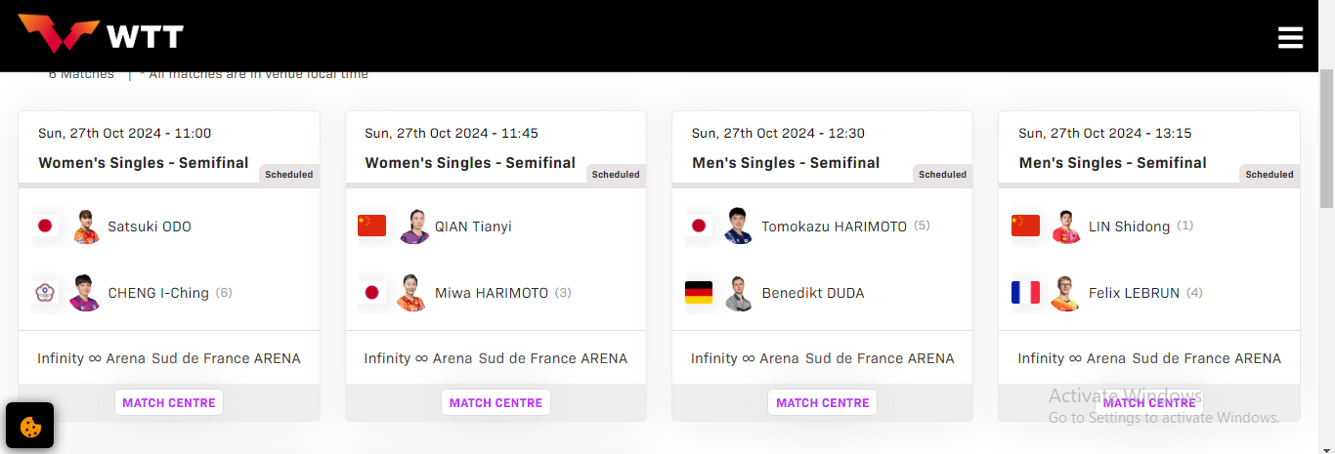
Task: Select player name Felix LEBRUN
Action: point(1134,293)
